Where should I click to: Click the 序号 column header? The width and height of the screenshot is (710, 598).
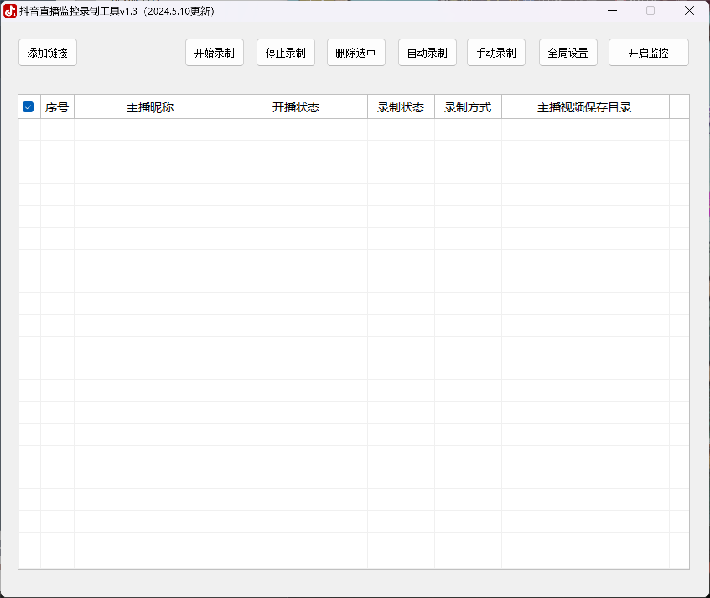(x=57, y=107)
